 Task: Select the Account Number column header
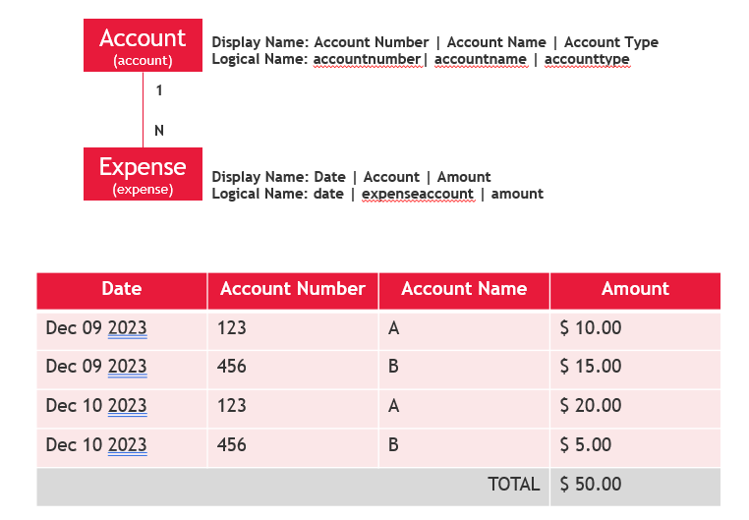pyautogui.click(x=293, y=289)
